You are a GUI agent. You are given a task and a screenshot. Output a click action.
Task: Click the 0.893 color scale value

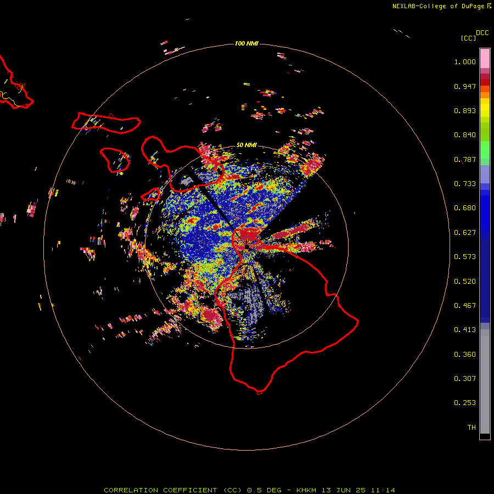[465, 110]
